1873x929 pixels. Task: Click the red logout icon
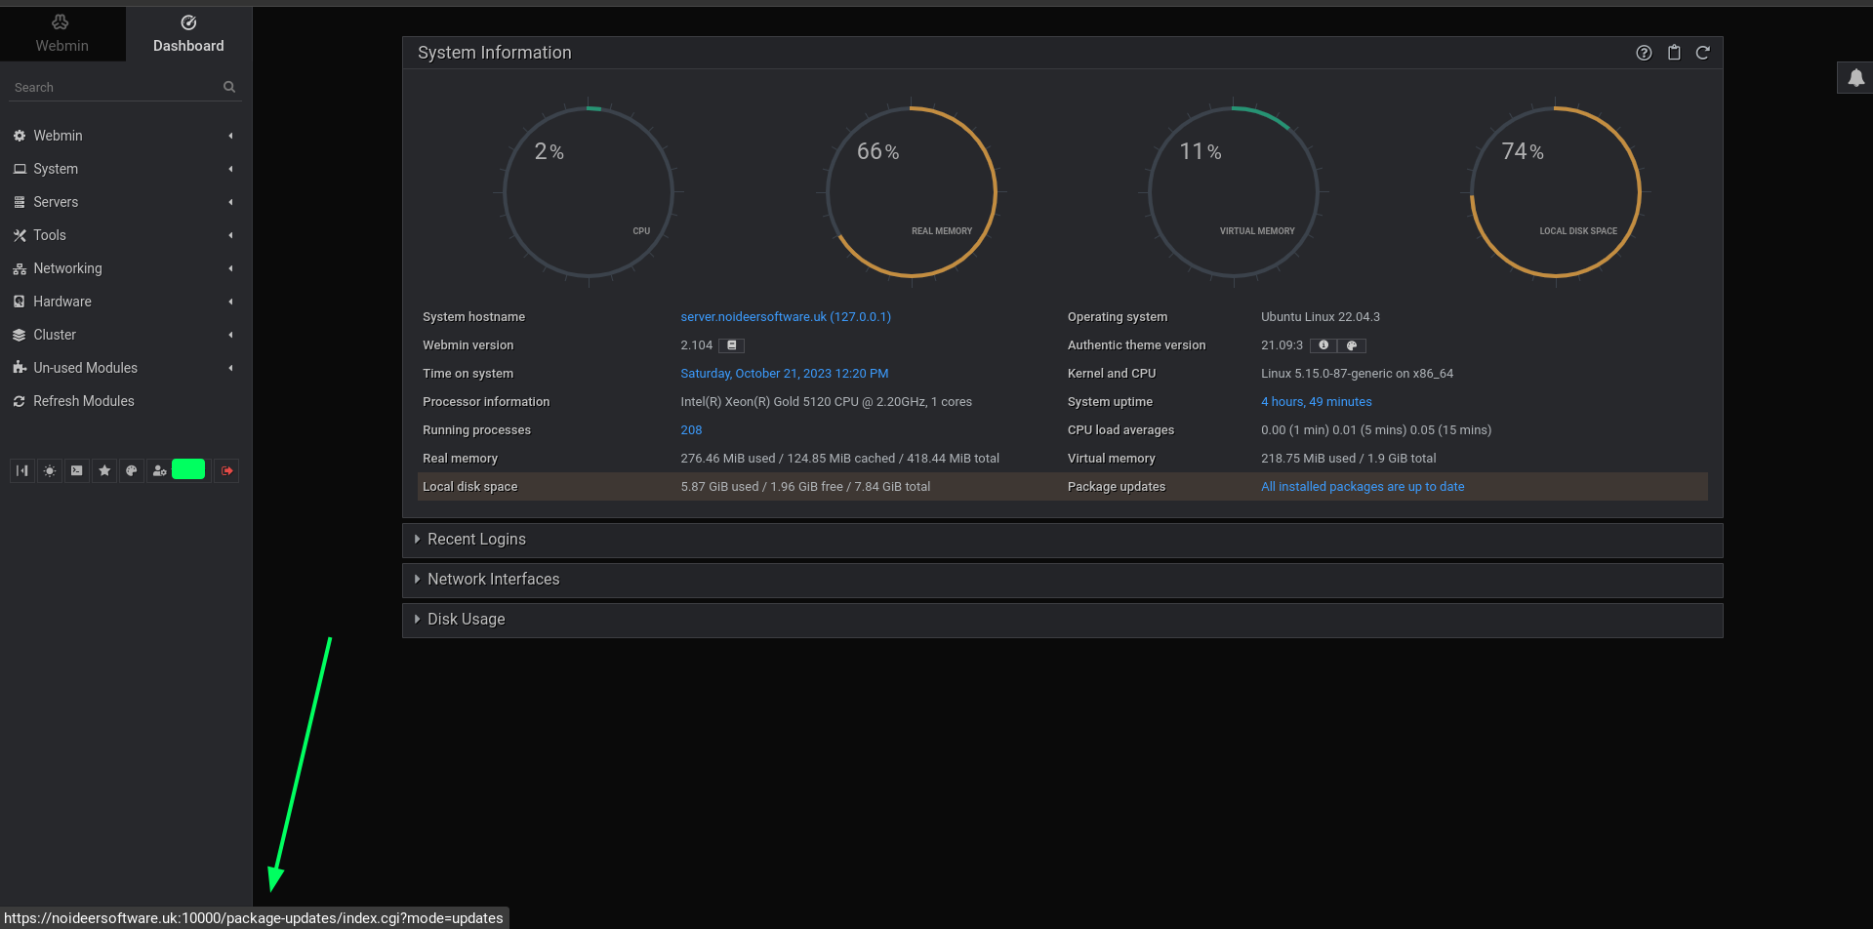pyautogui.click(x=226, y=470)
